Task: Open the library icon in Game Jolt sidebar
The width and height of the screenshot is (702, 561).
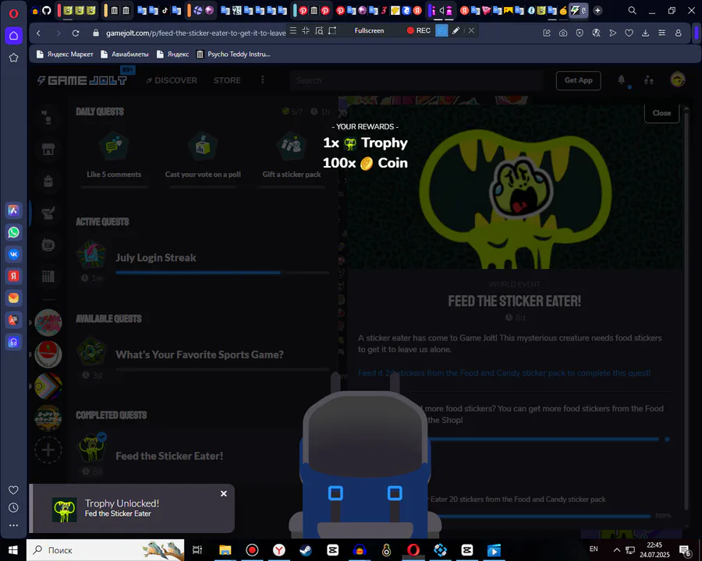Action: click(48, 277)
